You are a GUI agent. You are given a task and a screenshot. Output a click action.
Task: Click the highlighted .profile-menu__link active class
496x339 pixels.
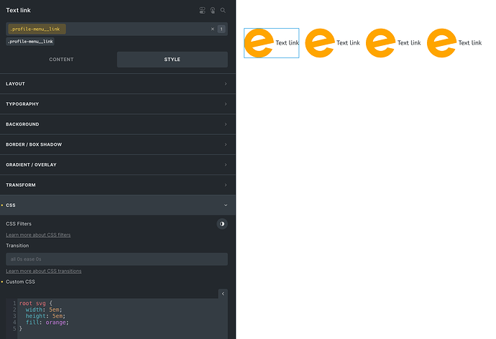pyautogui.click(x=37, y=29)
